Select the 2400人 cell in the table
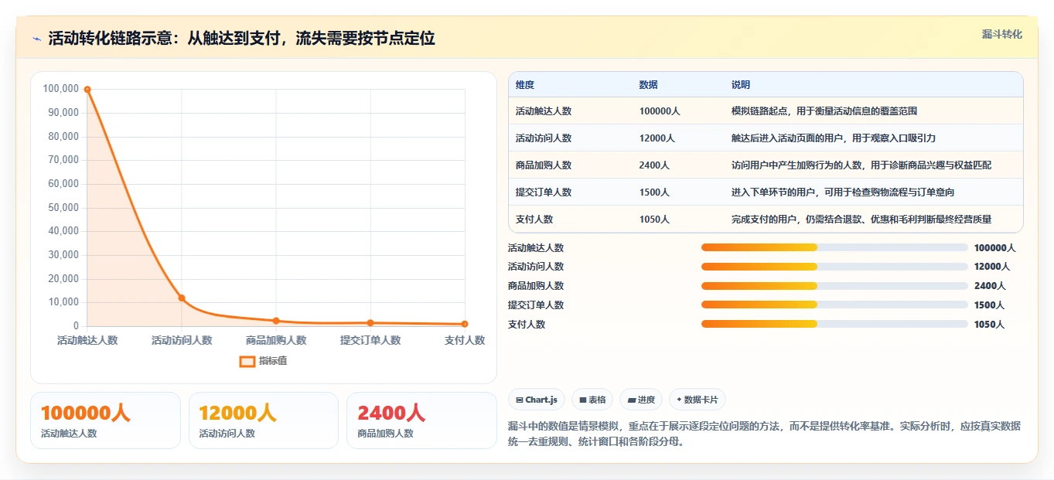 pos(655,165)
